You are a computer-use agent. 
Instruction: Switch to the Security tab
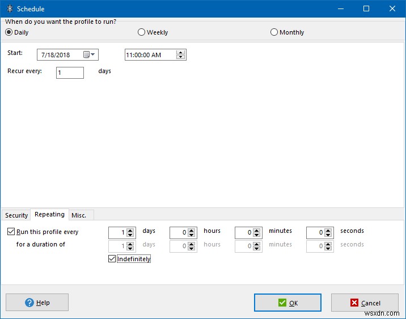[x=16, y=215]
